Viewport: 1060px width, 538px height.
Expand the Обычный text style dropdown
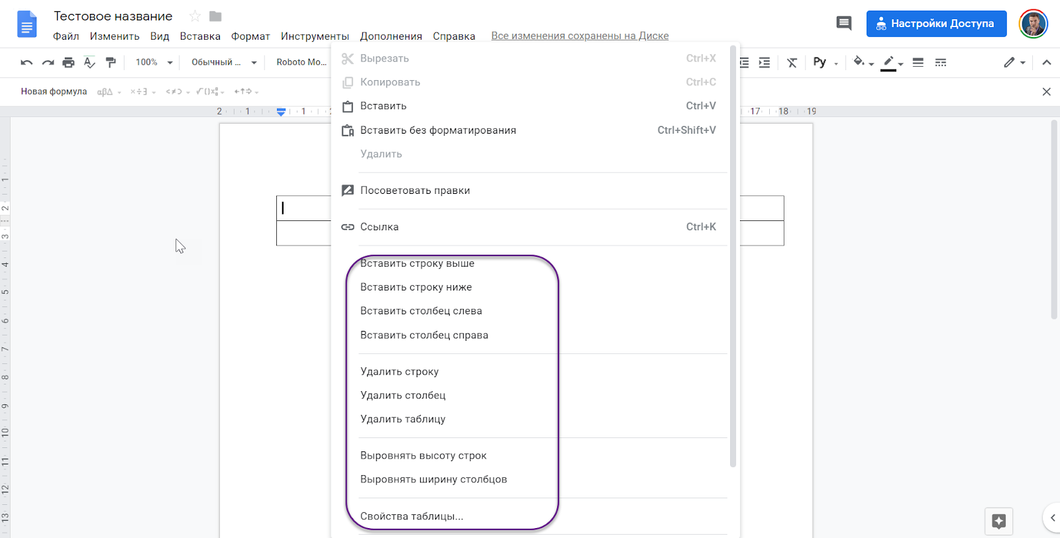223,62
